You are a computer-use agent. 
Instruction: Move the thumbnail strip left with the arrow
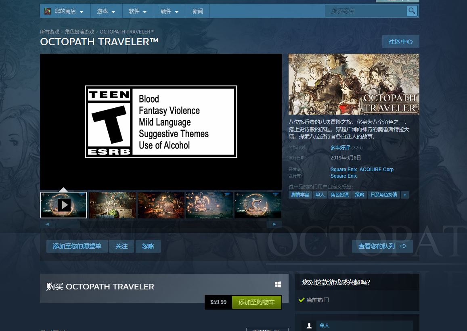coord(47,224)
